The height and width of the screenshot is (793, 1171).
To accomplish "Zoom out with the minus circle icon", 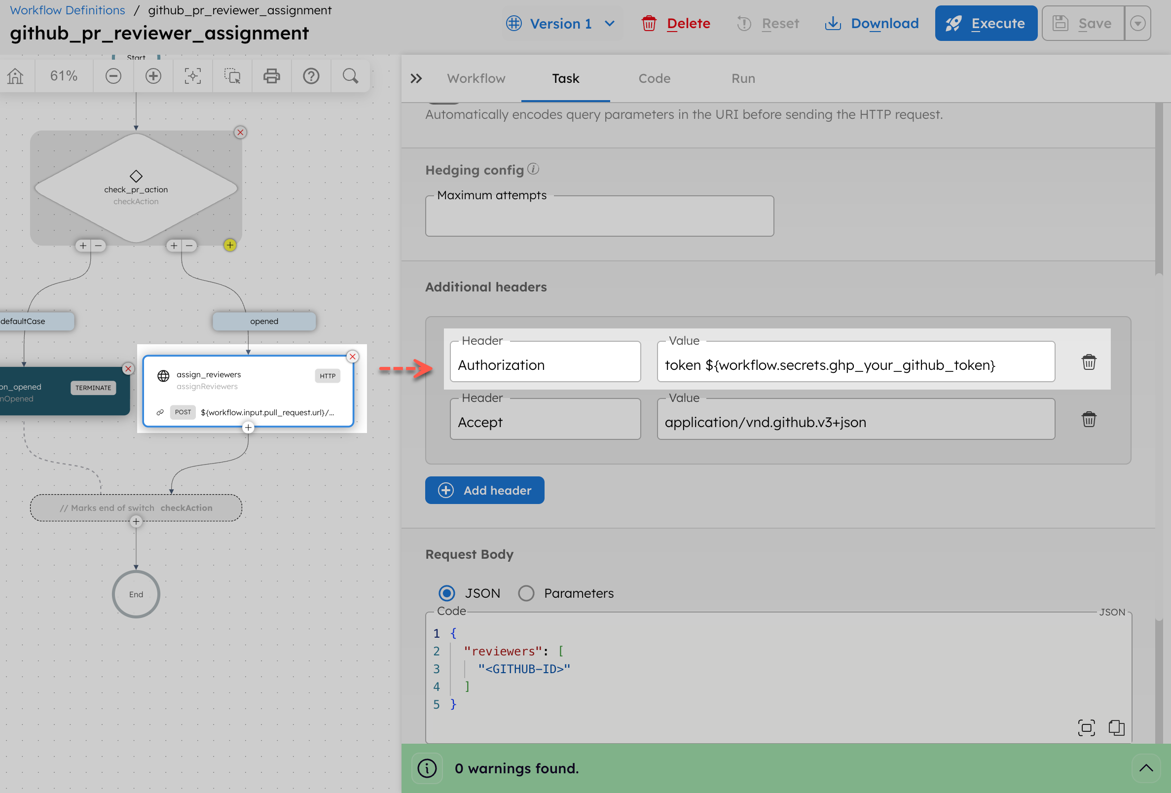I will click(113, 76).
